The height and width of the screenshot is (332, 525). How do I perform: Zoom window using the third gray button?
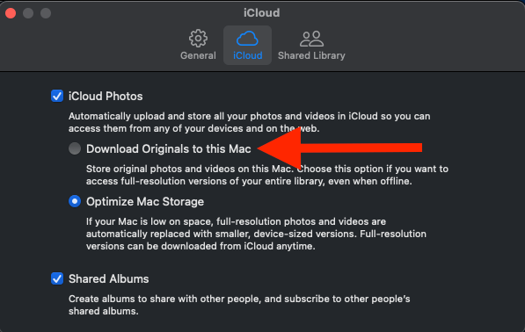click(46, 13)
